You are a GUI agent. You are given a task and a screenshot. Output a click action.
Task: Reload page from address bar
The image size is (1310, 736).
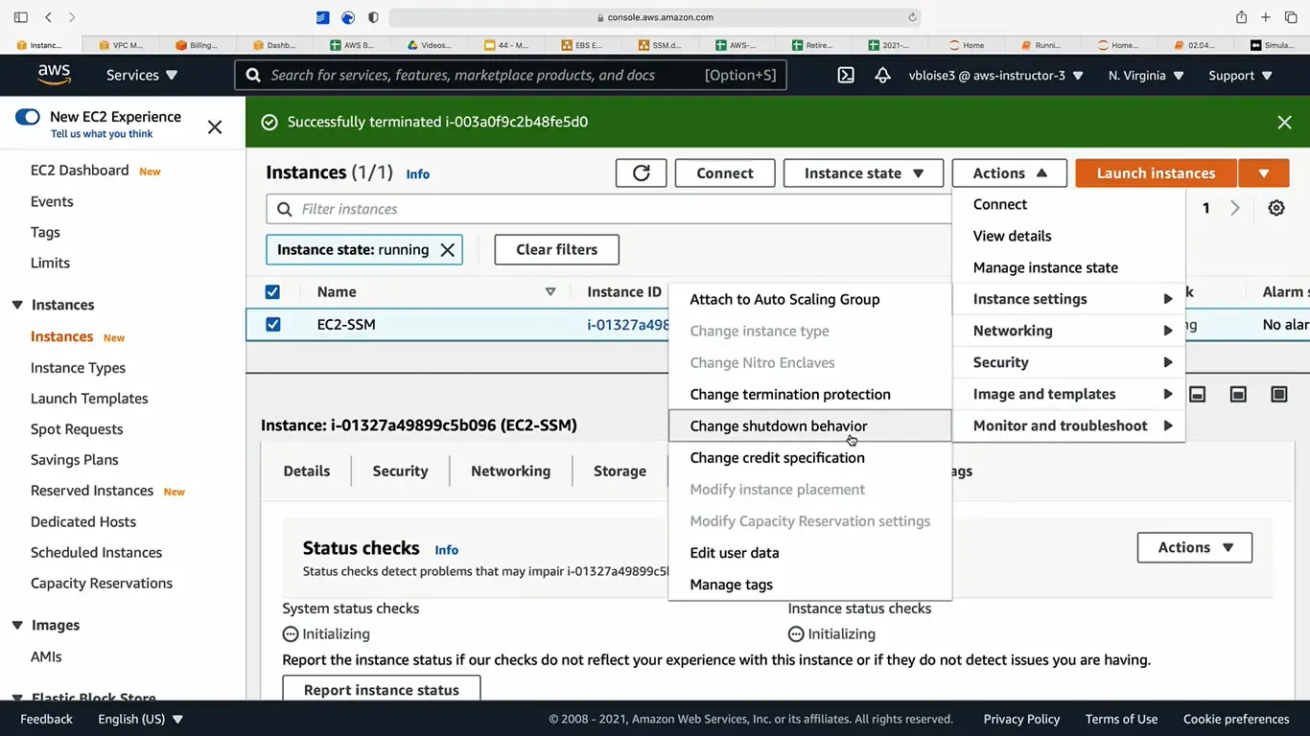[x=913, y=17]
